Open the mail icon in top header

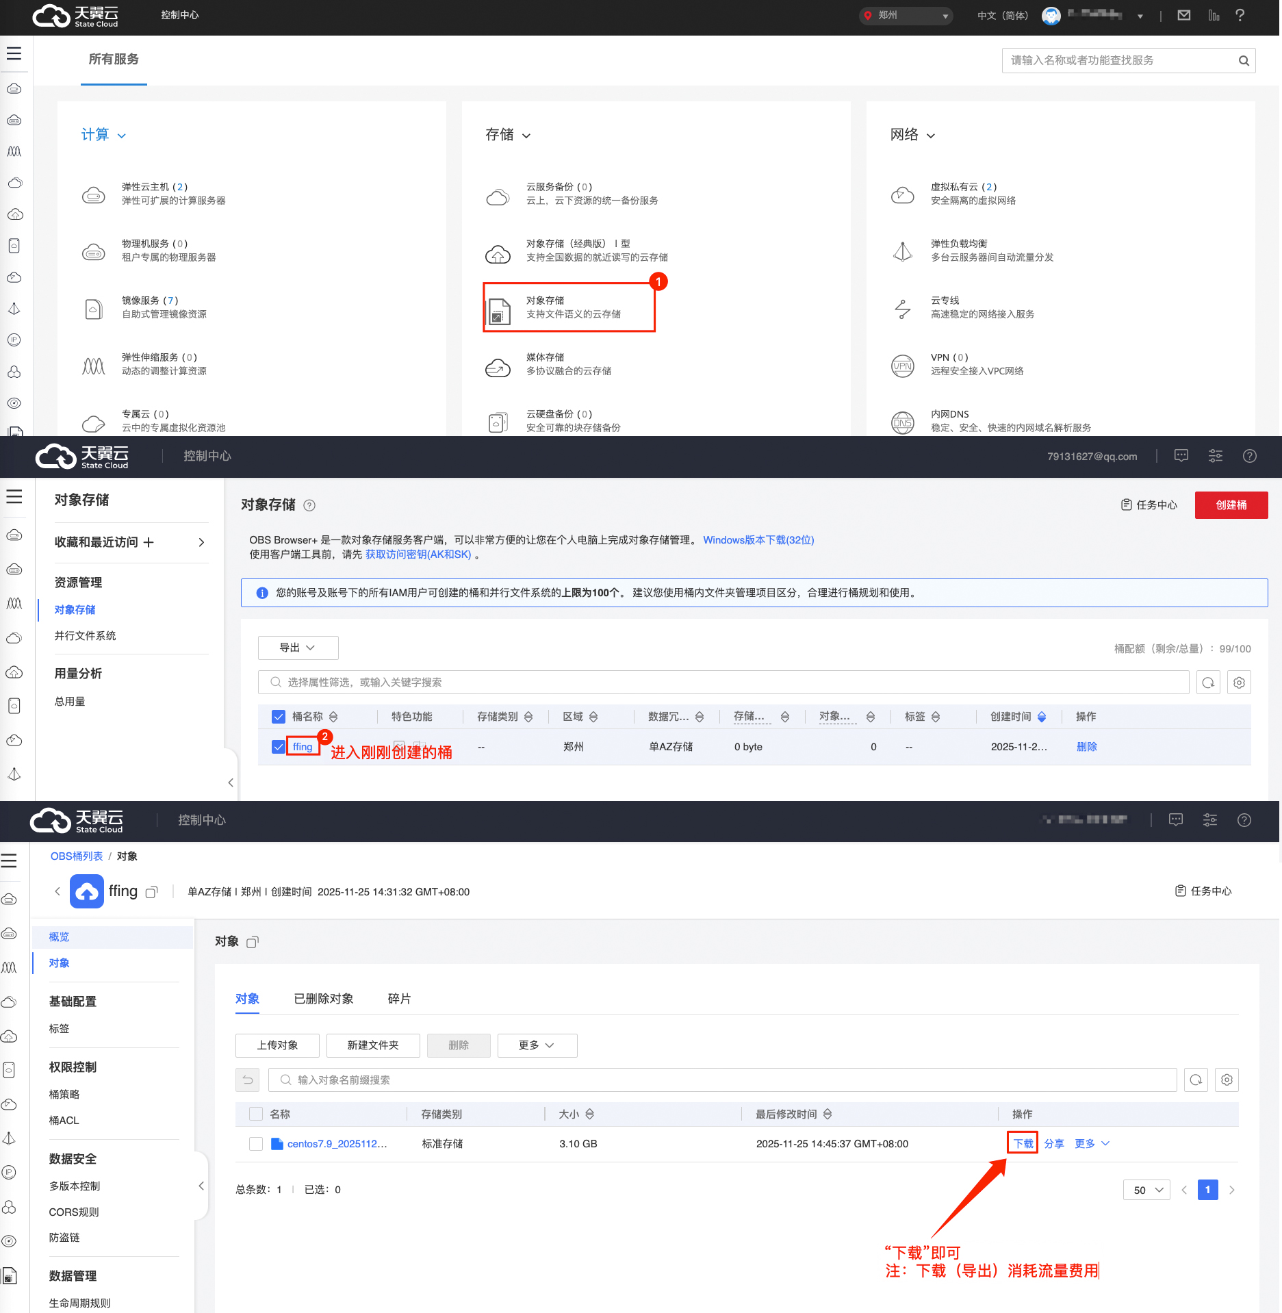[x=1184, y=15]
